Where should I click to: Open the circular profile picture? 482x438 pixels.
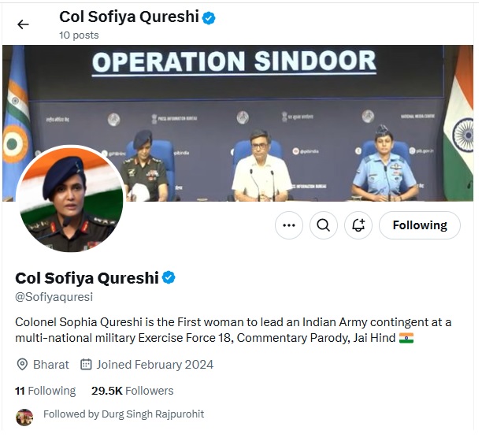tap(71, 200)
